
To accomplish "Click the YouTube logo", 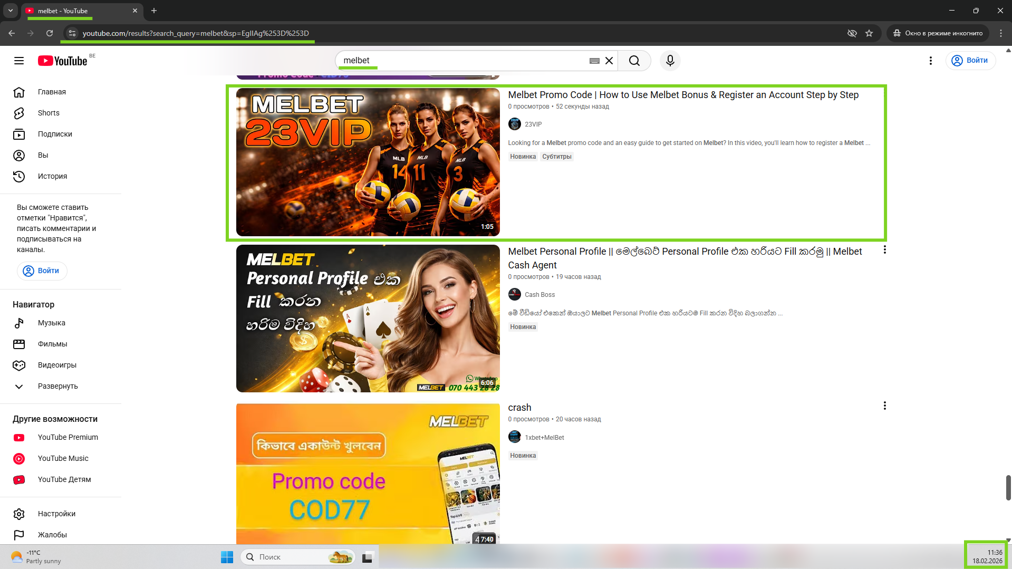I will (63, 61).
